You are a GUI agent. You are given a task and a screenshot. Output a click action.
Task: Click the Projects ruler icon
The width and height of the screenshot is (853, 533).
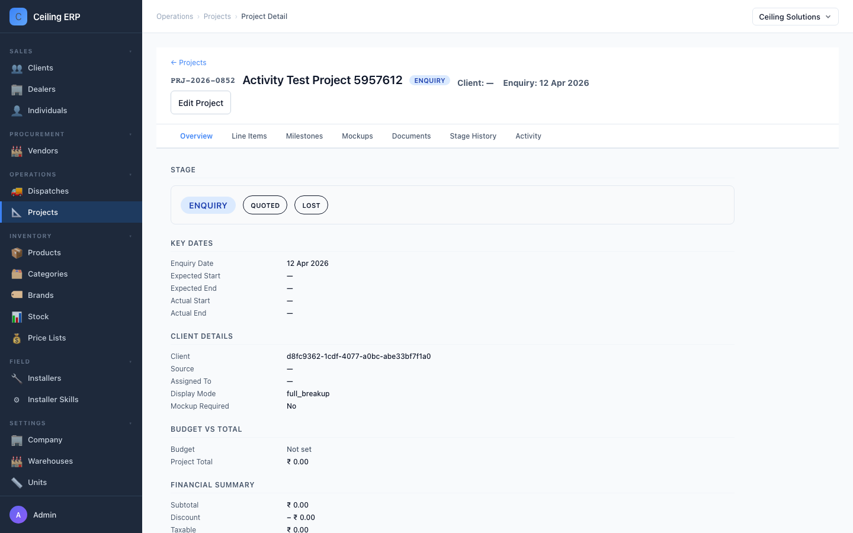tap(17, 213)
